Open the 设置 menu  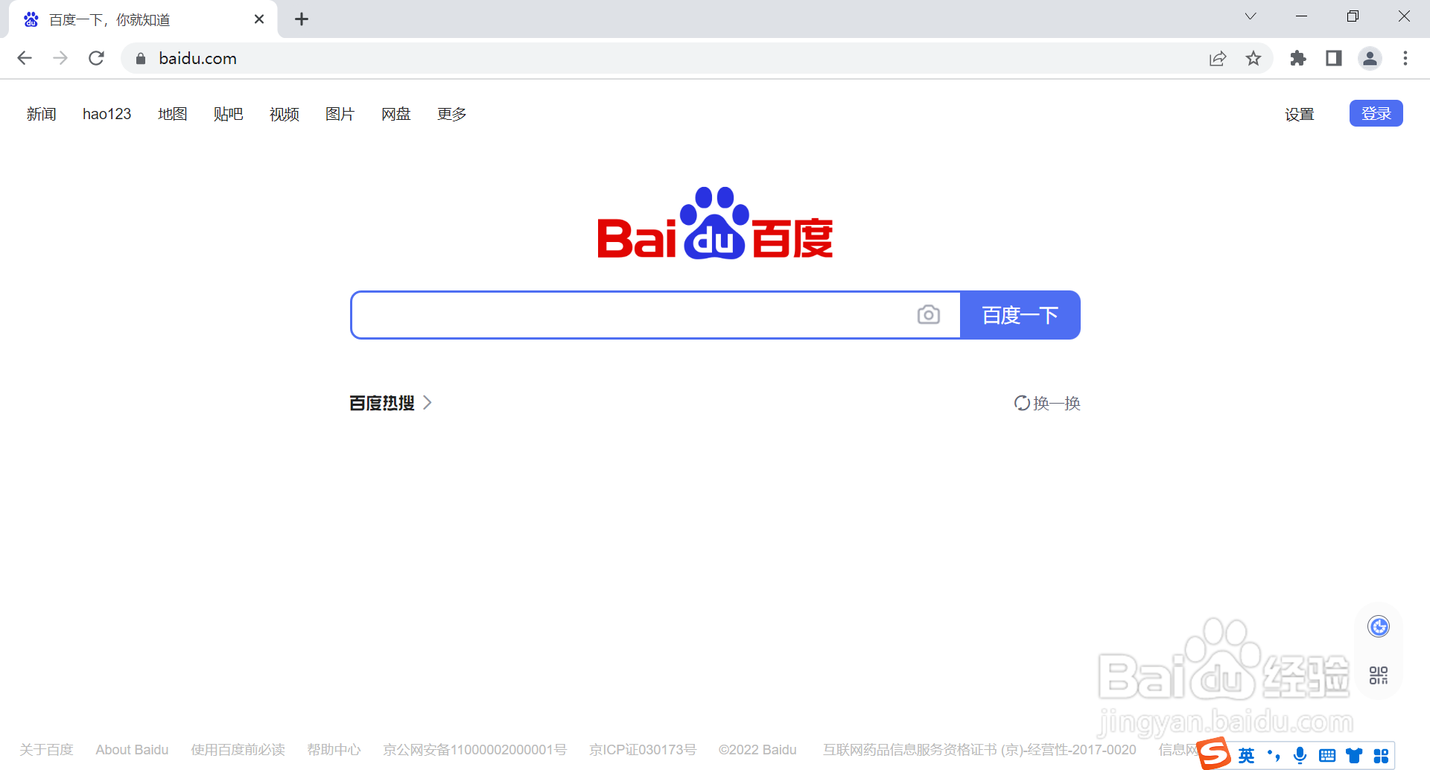coord(1300,114)
